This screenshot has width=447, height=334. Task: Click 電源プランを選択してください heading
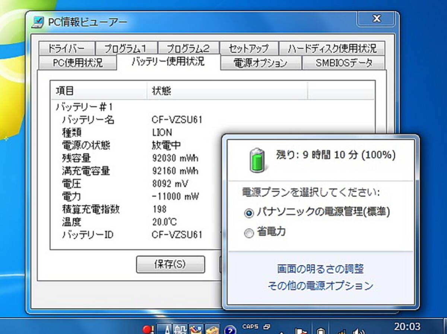311,193
